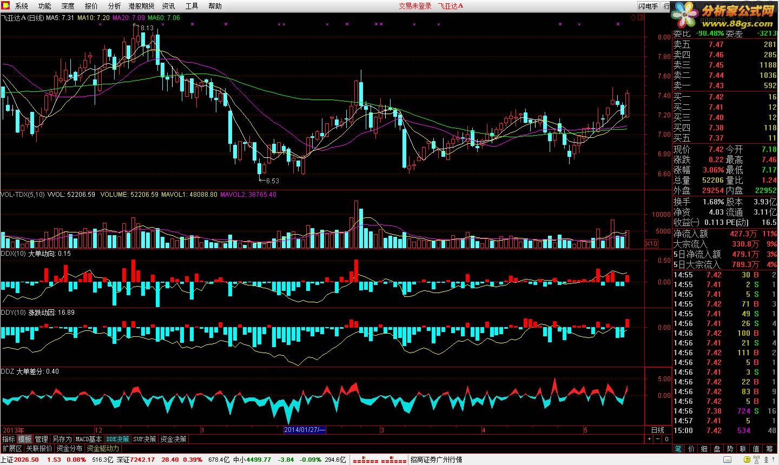
Task: Click the 2014/01/27 date marker on timeline
Action: tap(305, 430)
